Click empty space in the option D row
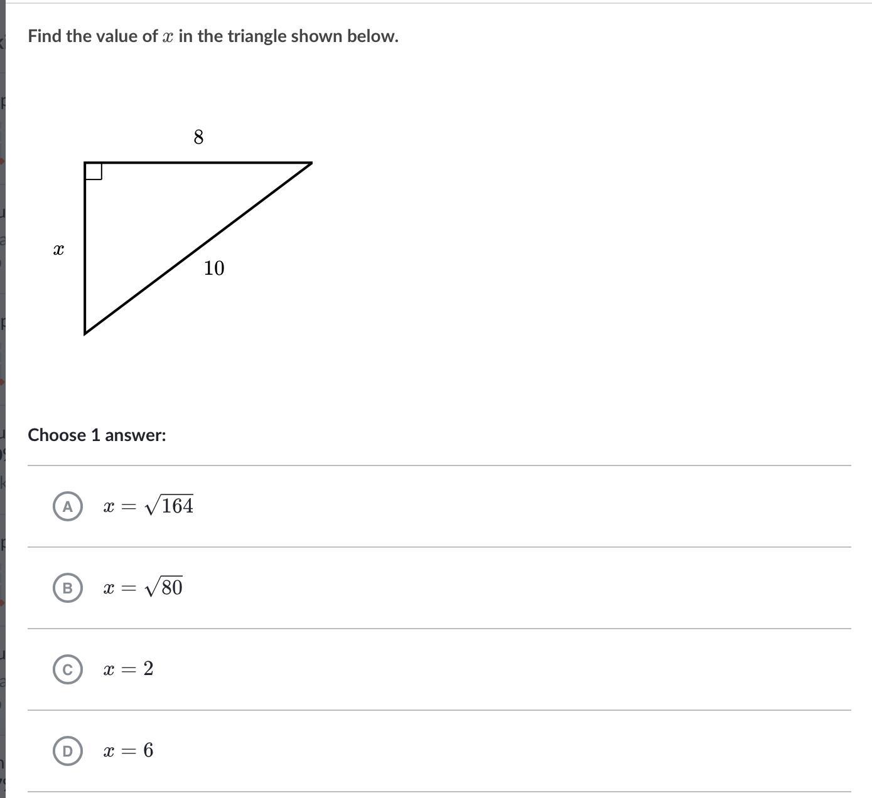The width and height of the screenshot is (872, 798). pos(502,751)
